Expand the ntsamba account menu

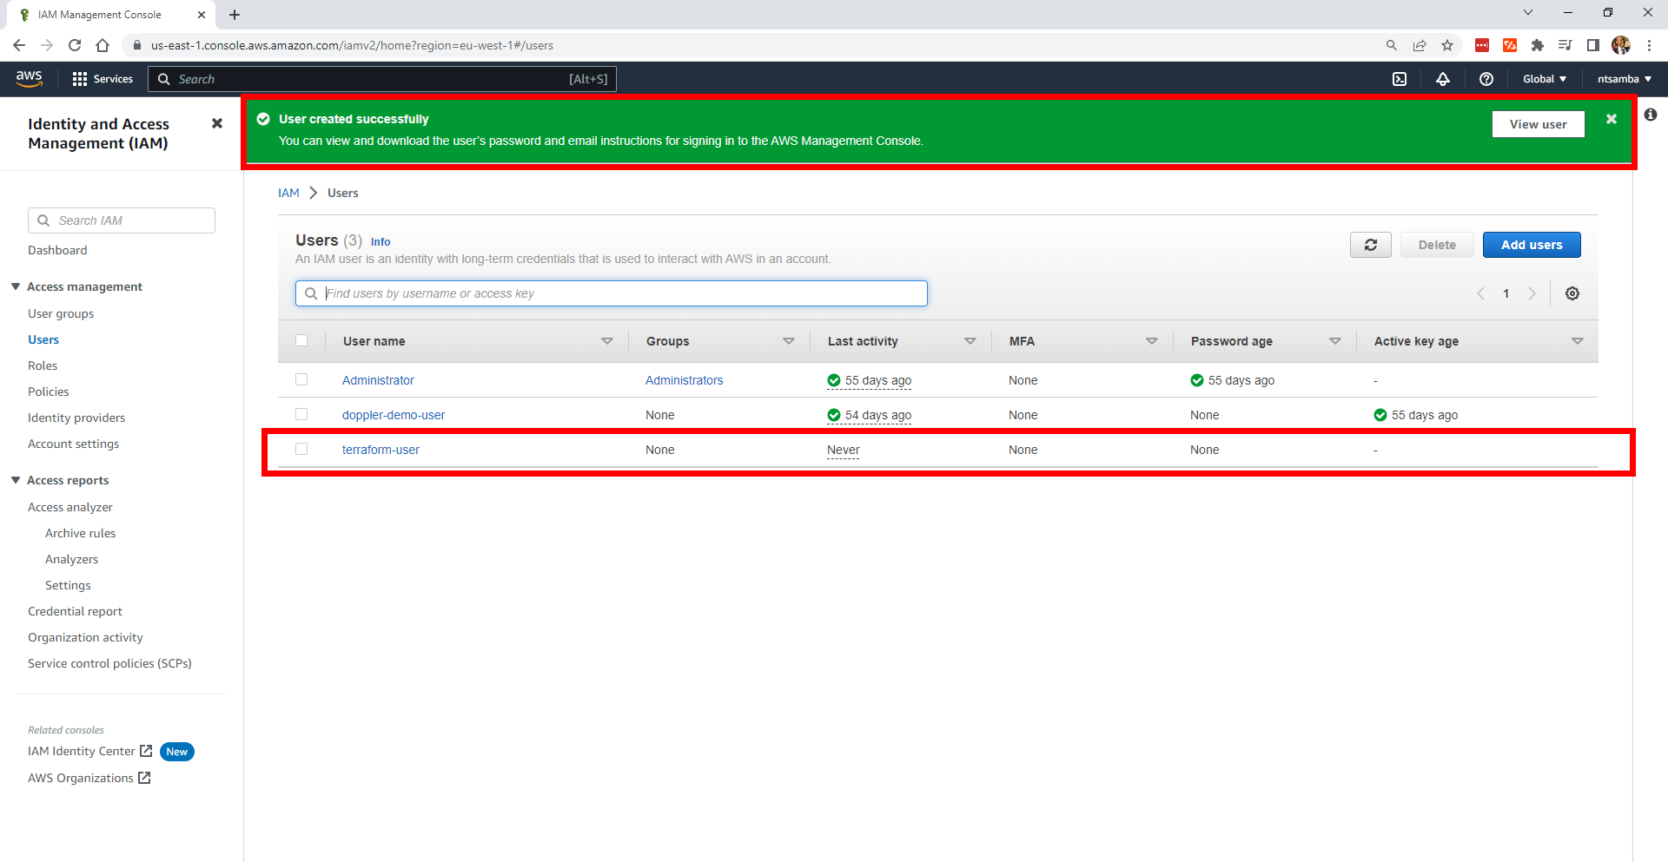pos(1624,79)
